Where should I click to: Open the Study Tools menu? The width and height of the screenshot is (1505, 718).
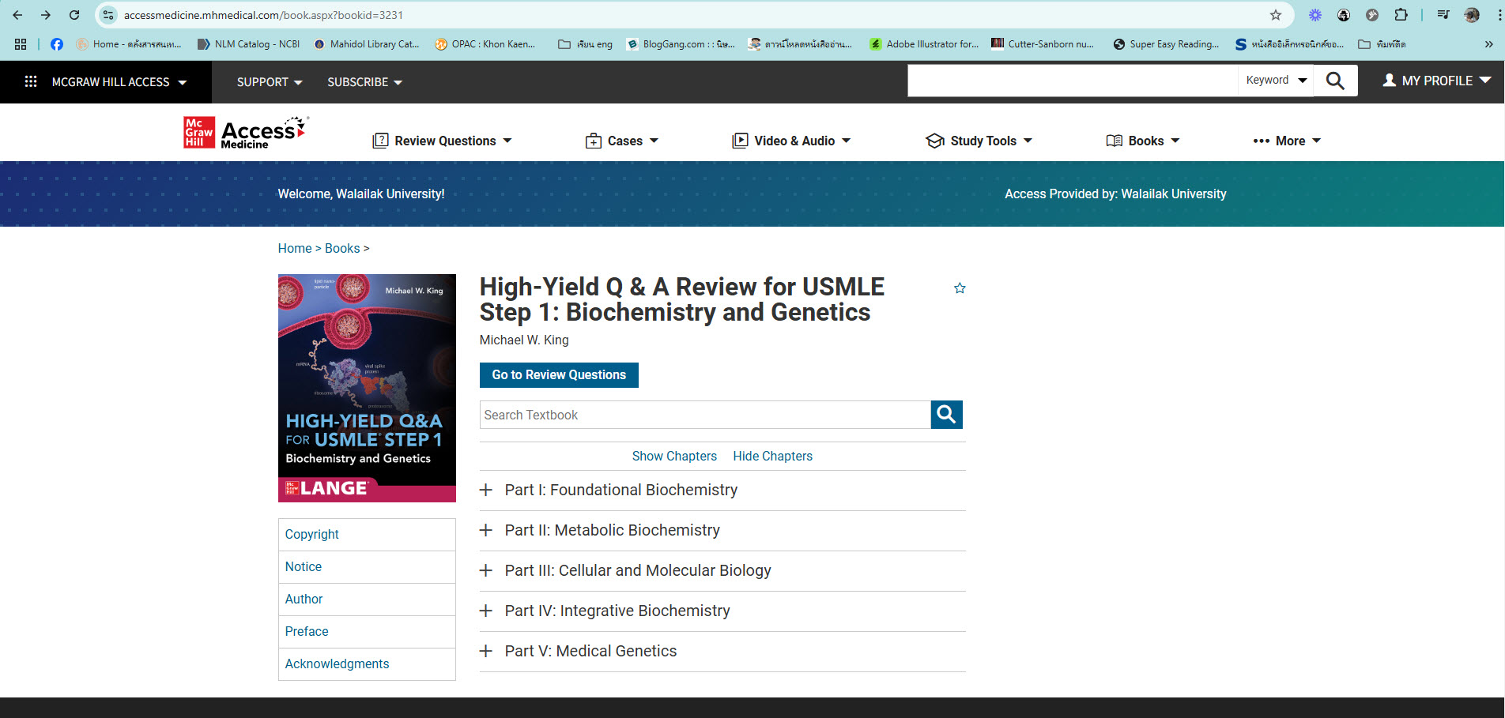979,141
